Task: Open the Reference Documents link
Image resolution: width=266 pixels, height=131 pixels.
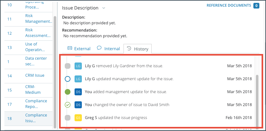Action: tap(229, 5)
